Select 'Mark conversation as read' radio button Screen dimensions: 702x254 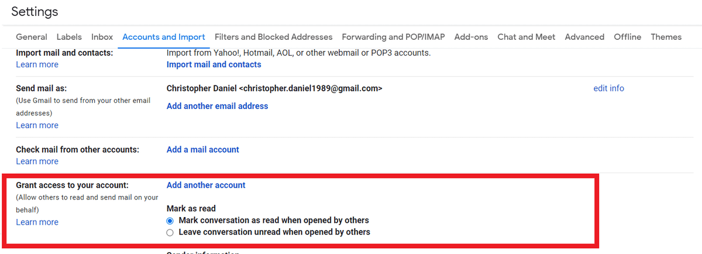coord(170,221)
